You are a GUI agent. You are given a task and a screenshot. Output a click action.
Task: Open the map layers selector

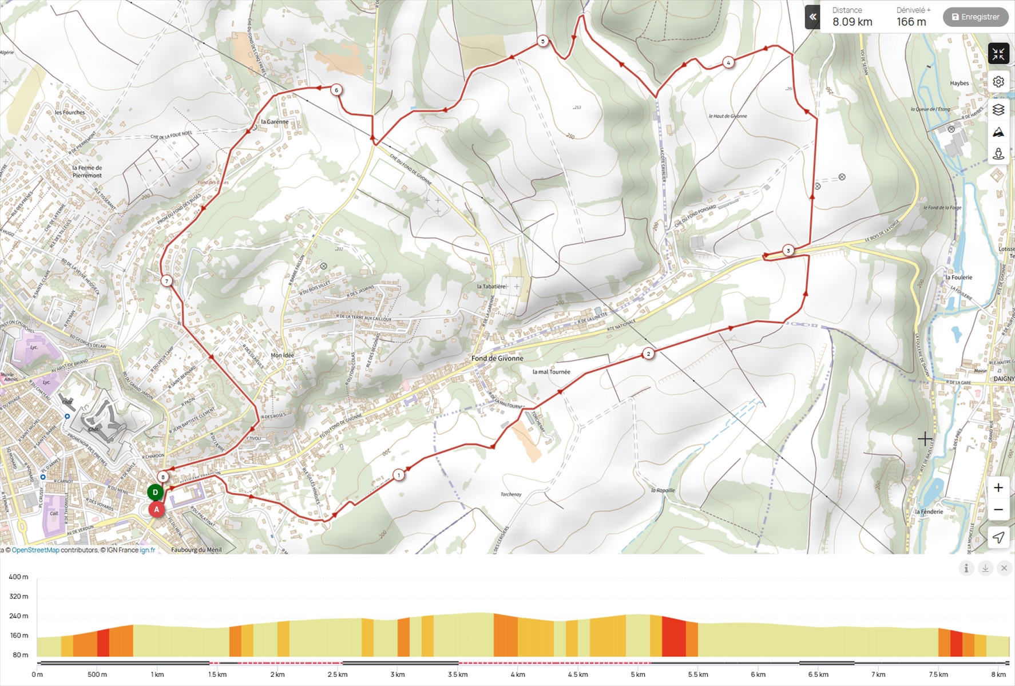pos(998,109)
